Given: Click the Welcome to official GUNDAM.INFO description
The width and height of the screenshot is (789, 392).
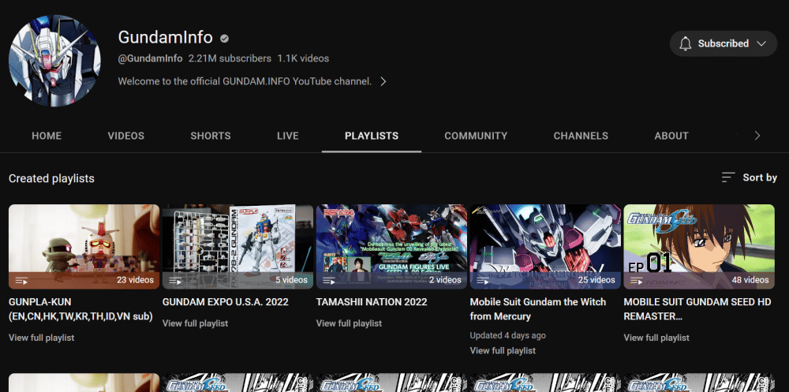Looking at the screenshot, I should point(245,81).
